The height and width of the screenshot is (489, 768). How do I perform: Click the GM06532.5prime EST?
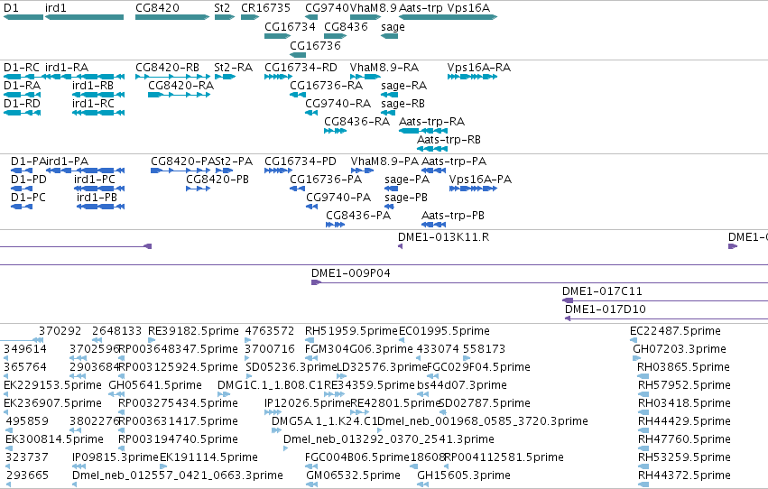311,484
